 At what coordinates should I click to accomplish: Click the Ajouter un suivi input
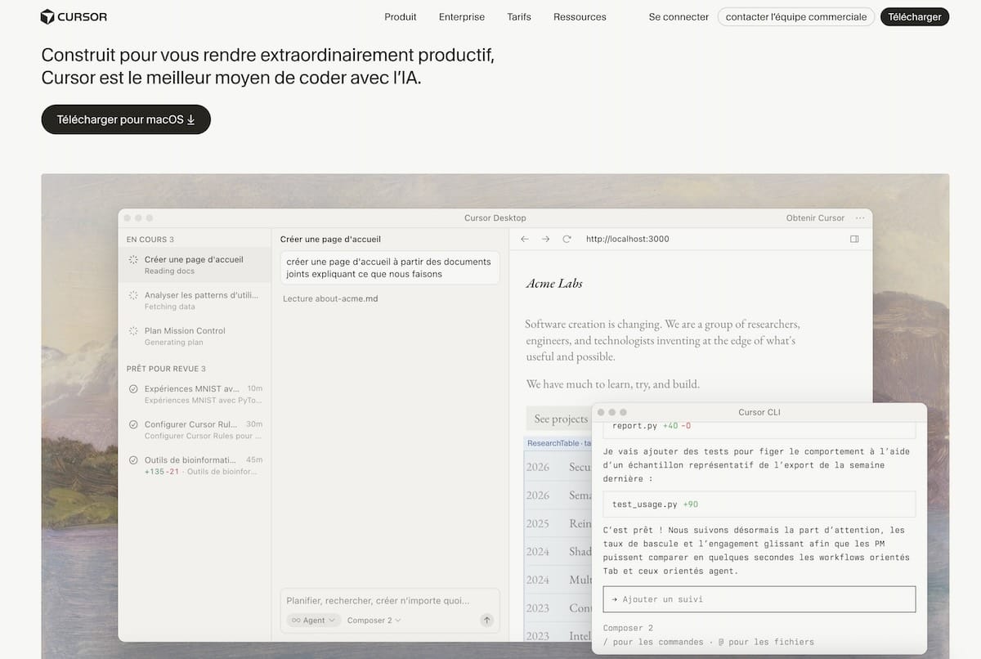tap(759, 599)
